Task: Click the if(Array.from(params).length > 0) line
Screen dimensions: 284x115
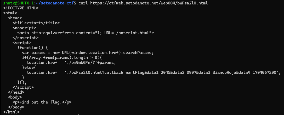Action: point(62,58)
